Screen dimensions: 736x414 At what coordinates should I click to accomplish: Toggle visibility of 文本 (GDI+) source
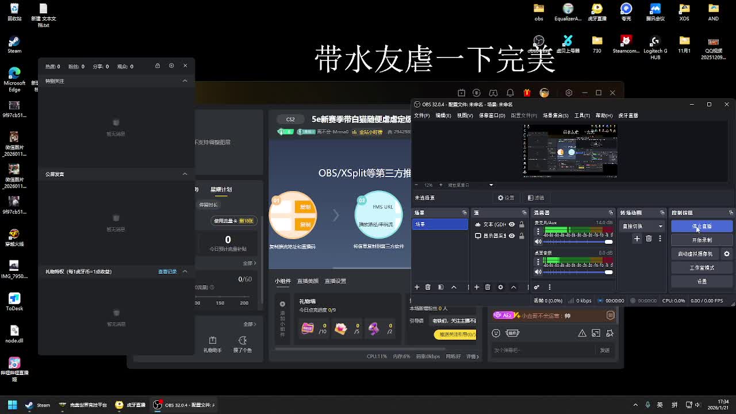click(x=512, y=224)
